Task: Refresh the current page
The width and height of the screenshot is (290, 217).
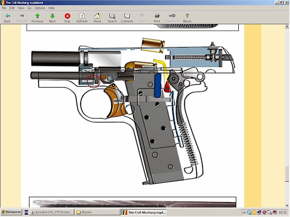Action: coord(82,18)
